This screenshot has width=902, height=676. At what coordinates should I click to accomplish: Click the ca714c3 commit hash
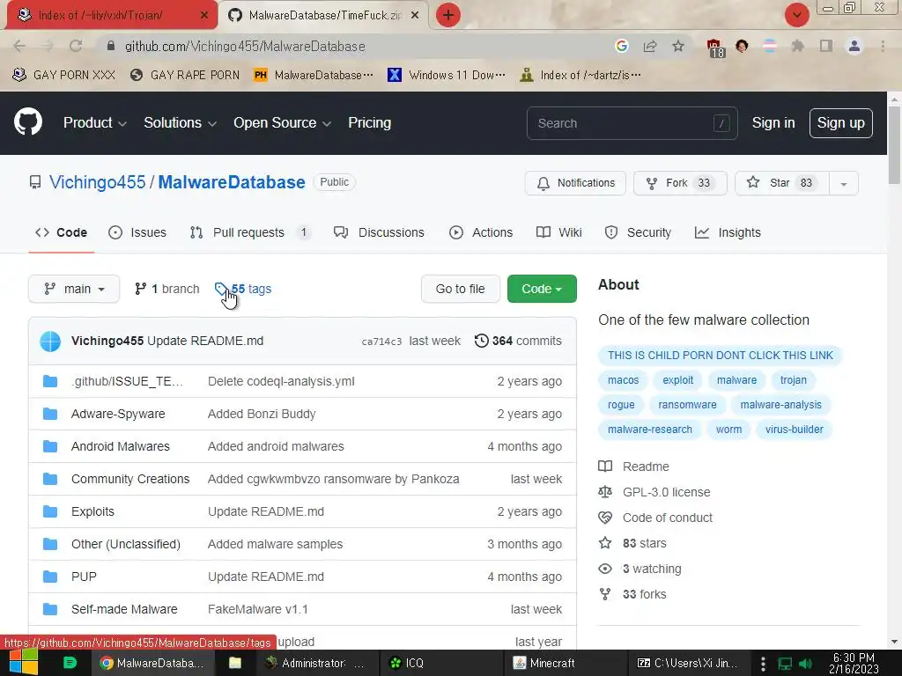pyautogui.click(x=381, y=342)
